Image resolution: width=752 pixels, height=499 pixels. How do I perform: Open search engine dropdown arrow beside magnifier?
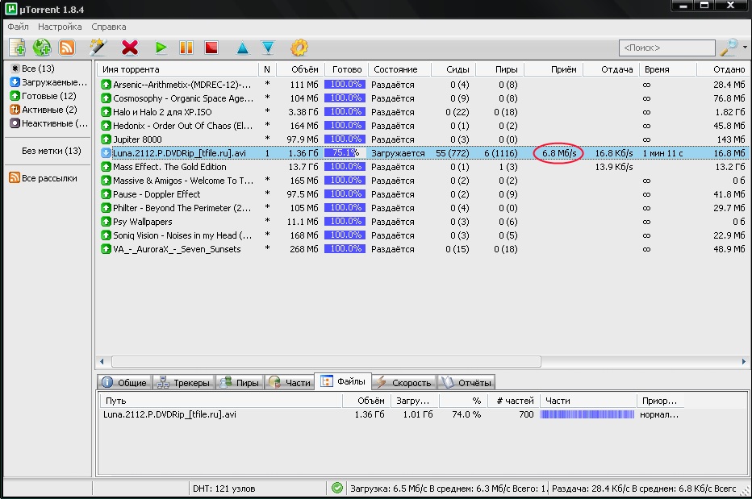[745, 48]
